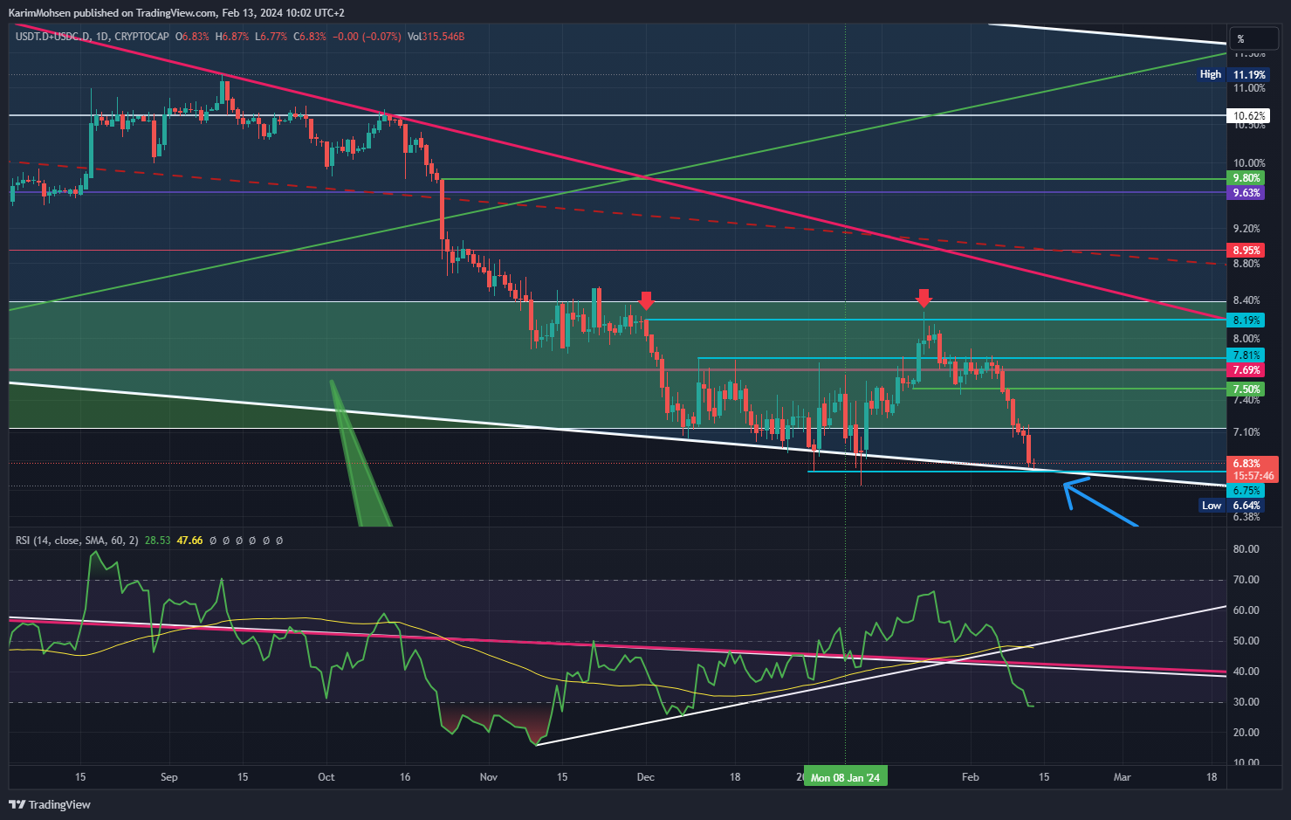Viewport: 1291px width, 820px height.
Task: Click the Sep label on time axis
Action: pyautogui.click(x=169, y=777)
